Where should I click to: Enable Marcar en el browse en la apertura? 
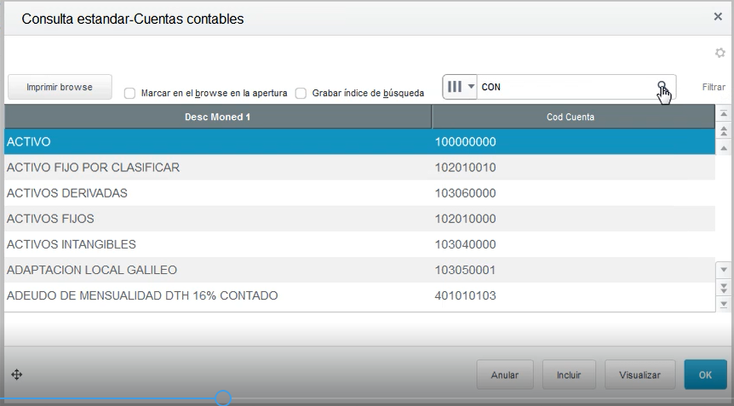[x=129, y=93]
